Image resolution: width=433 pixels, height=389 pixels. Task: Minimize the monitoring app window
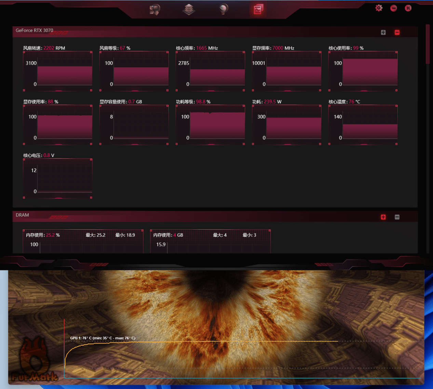[394, 8]
